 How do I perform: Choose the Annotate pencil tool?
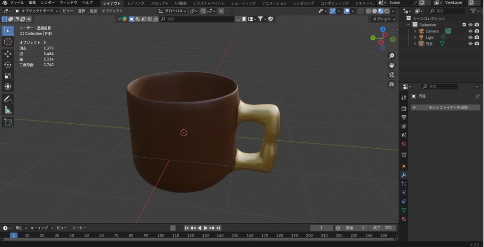(8, 99)
